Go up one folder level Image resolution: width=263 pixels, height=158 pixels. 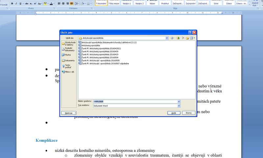point(178,38)
